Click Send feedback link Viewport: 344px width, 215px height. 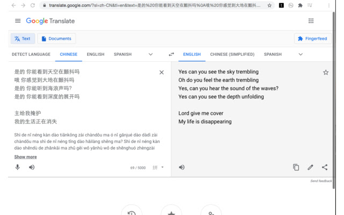click(x=321, y=181)
